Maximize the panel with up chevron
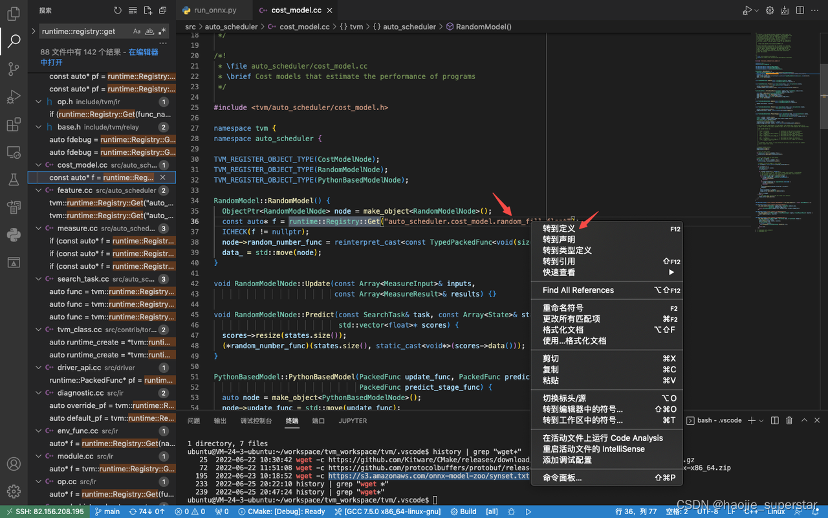Viewport: 828px width, 518px height. (x=804, y=420)
